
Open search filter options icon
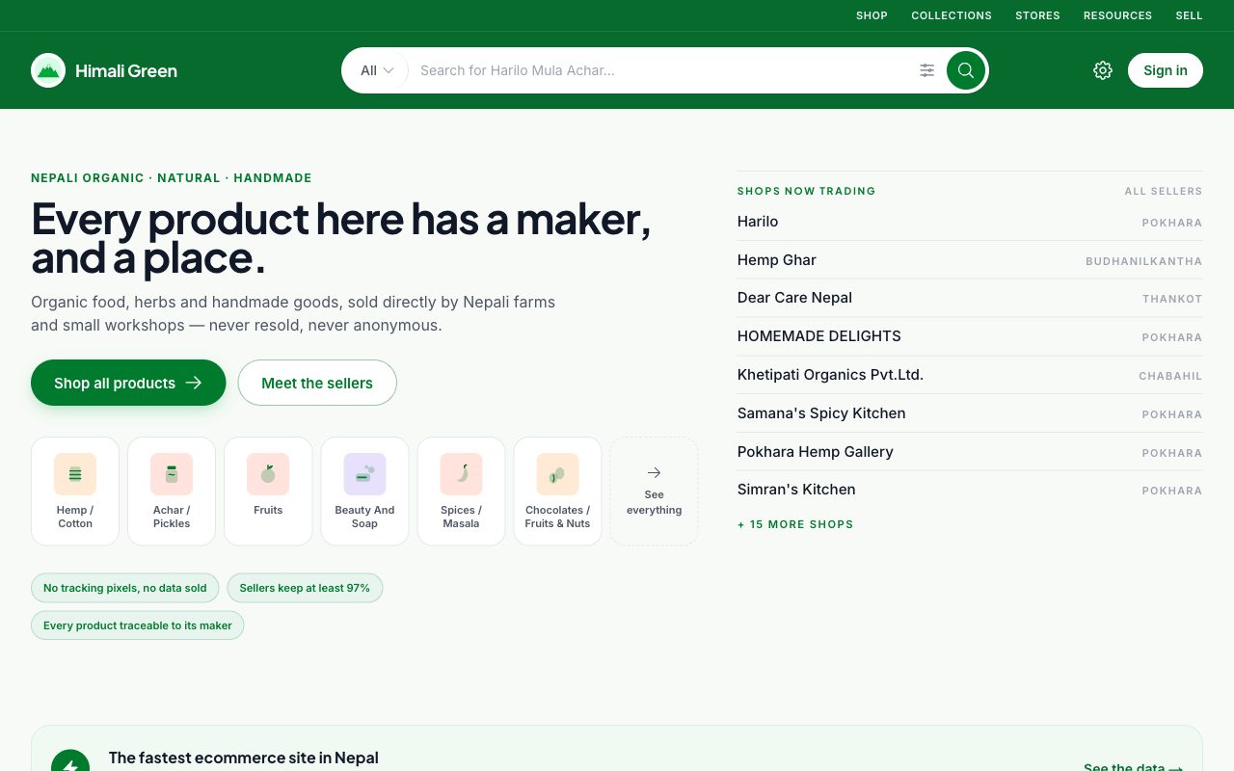pyautogui.click(x=926, y=70)
